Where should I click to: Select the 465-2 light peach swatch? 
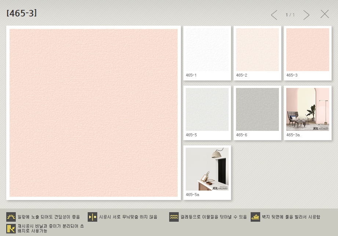pos(257,50)
